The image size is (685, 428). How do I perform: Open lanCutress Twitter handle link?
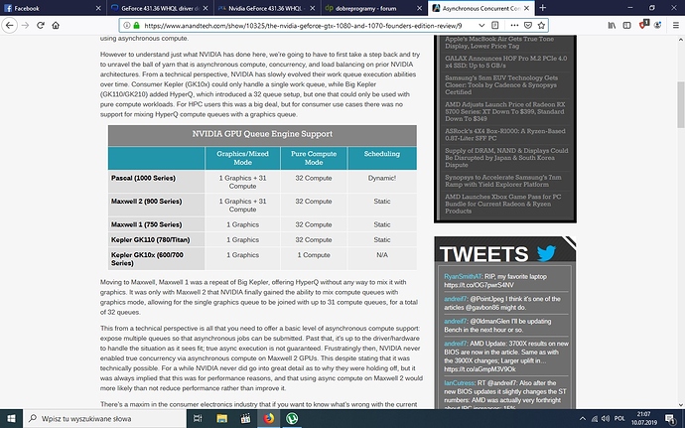[457, 383]
